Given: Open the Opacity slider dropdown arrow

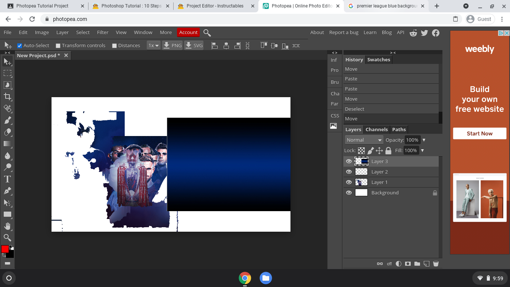Looking at the screenshot, I should [424, 140].
